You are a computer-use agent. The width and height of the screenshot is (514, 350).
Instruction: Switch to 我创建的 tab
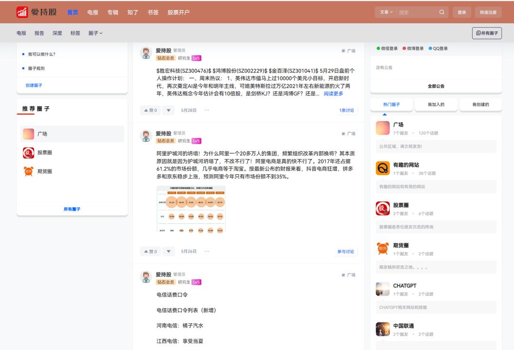click(481, 105)
